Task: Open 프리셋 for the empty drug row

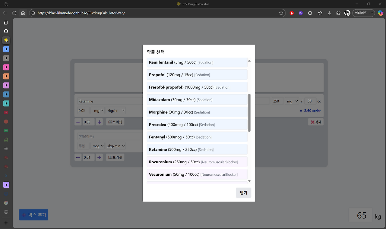Action: coord(115,157)
